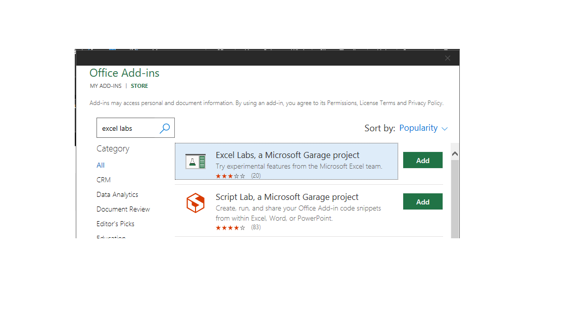Click the search magnifier icon

tap(164, 128)
